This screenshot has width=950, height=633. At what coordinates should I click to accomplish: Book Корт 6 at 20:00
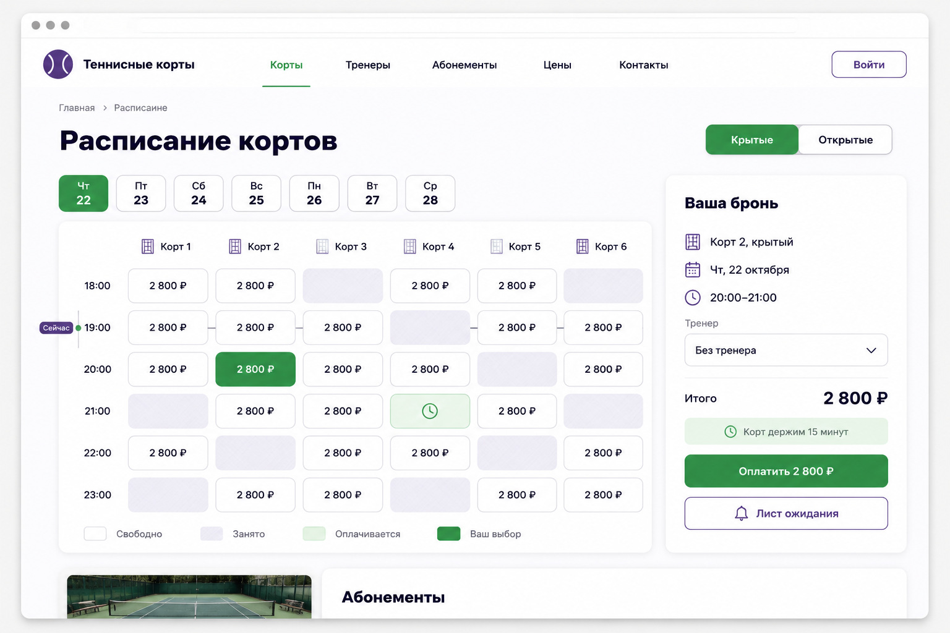tap(603, 369)
